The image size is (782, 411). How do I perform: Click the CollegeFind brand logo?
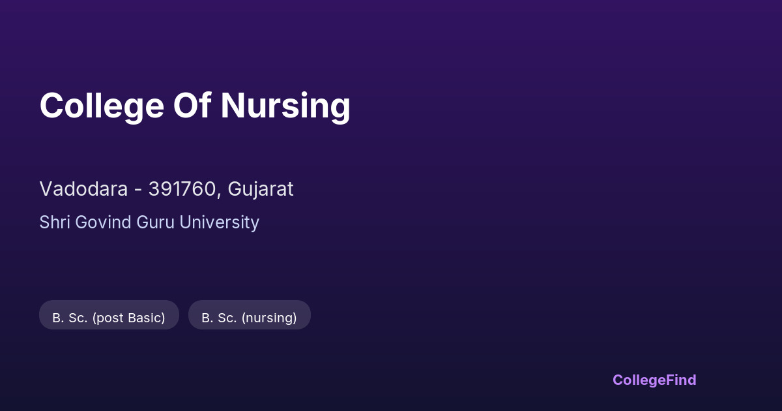click(654, 380)
